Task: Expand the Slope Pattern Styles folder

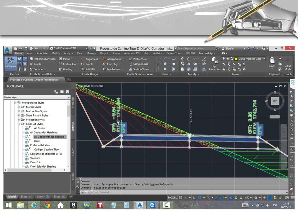Action: 19,115
